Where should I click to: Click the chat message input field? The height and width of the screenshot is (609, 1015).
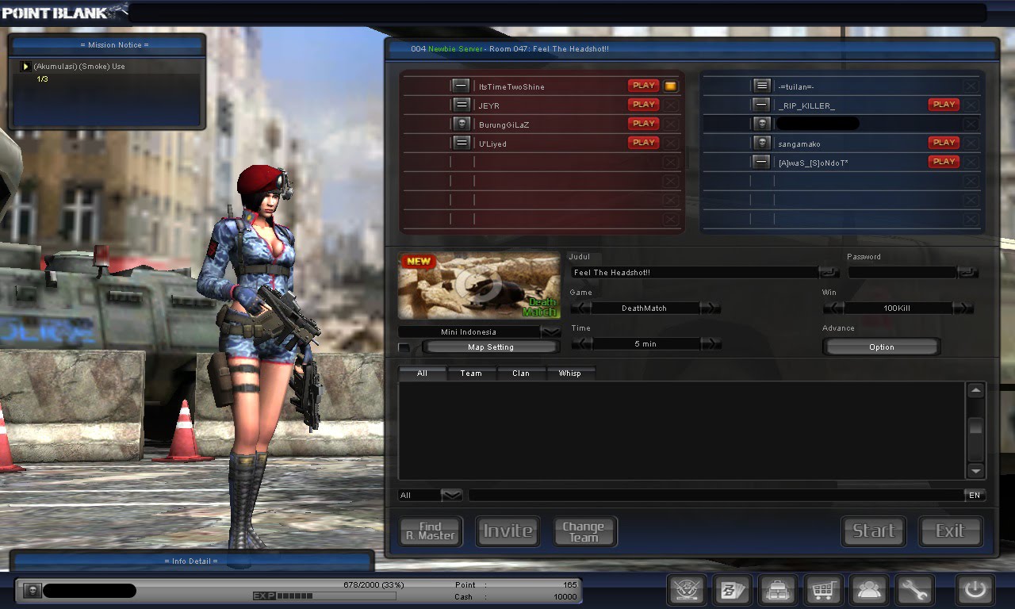click(x=716, y=495)
